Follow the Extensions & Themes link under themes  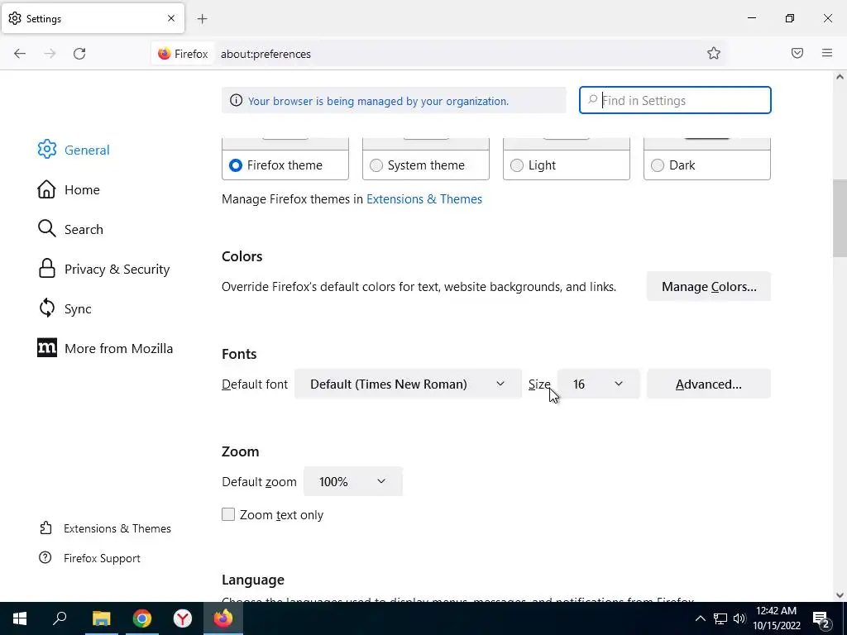tap(424, 198)
